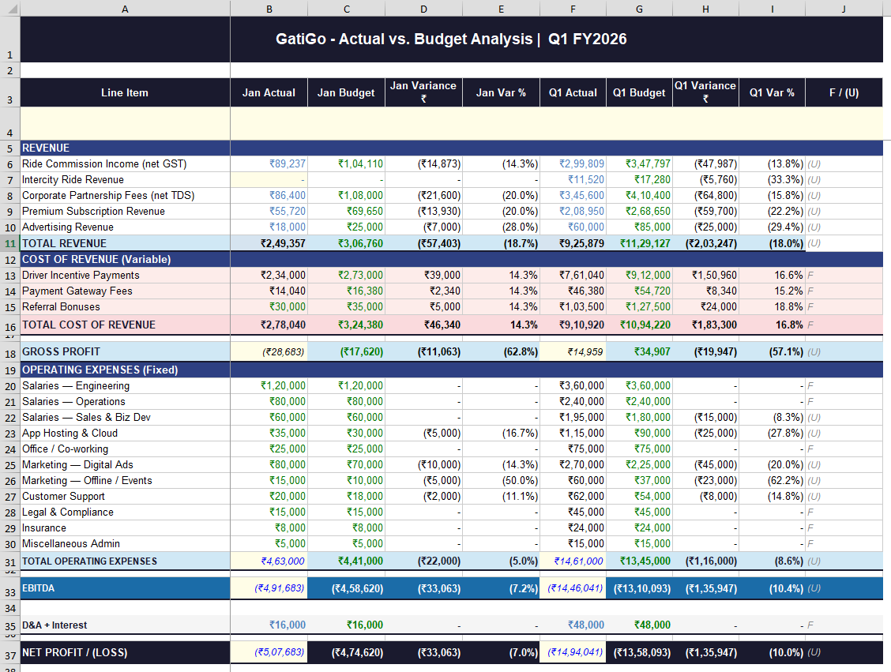Select the Q1 Var % header cell
Image resolution: width=891 pixels, height=672 pixels.
[772, 92]
